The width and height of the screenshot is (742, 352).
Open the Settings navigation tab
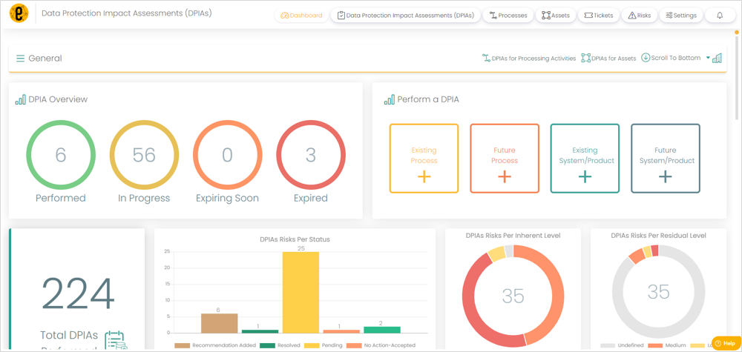click(x=680, y=16)
